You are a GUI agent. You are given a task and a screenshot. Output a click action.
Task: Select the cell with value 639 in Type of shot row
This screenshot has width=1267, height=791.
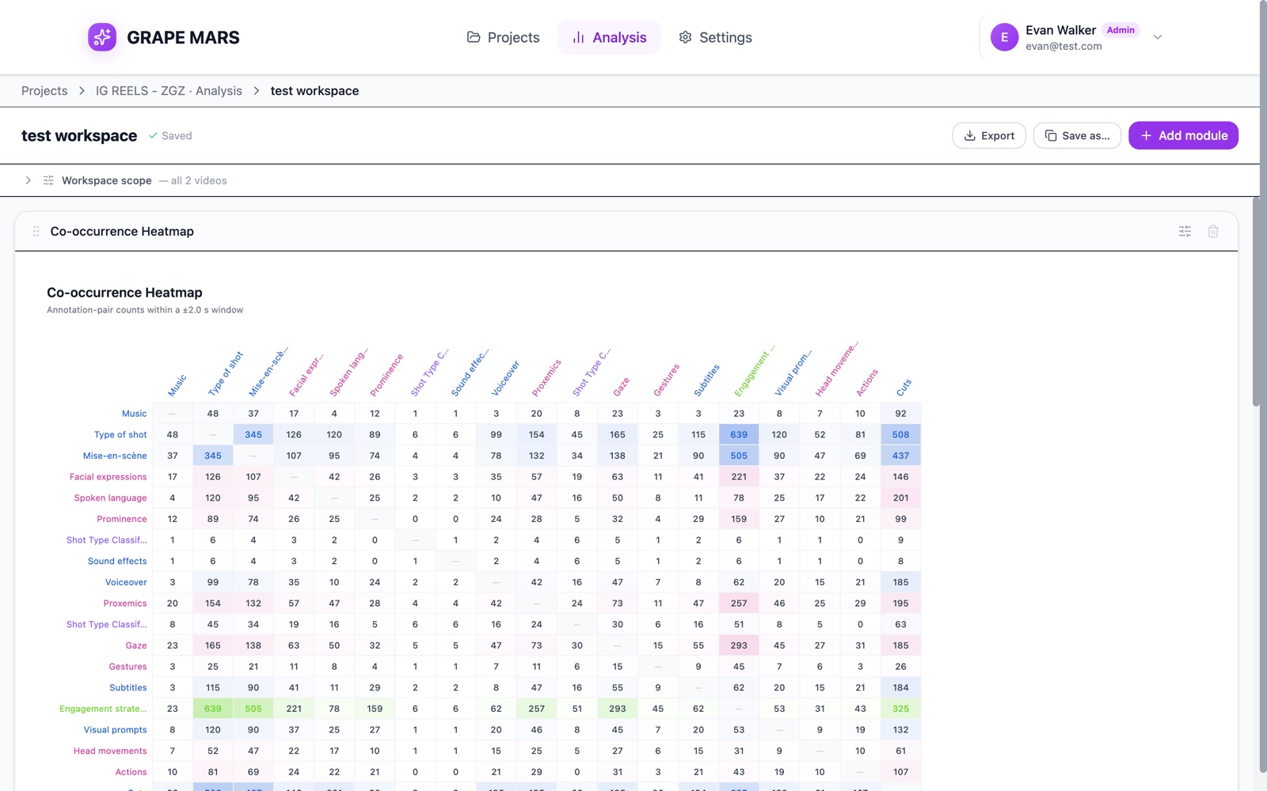pos(739,434)
